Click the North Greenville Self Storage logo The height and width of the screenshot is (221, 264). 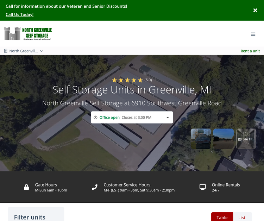click(28, 34)
